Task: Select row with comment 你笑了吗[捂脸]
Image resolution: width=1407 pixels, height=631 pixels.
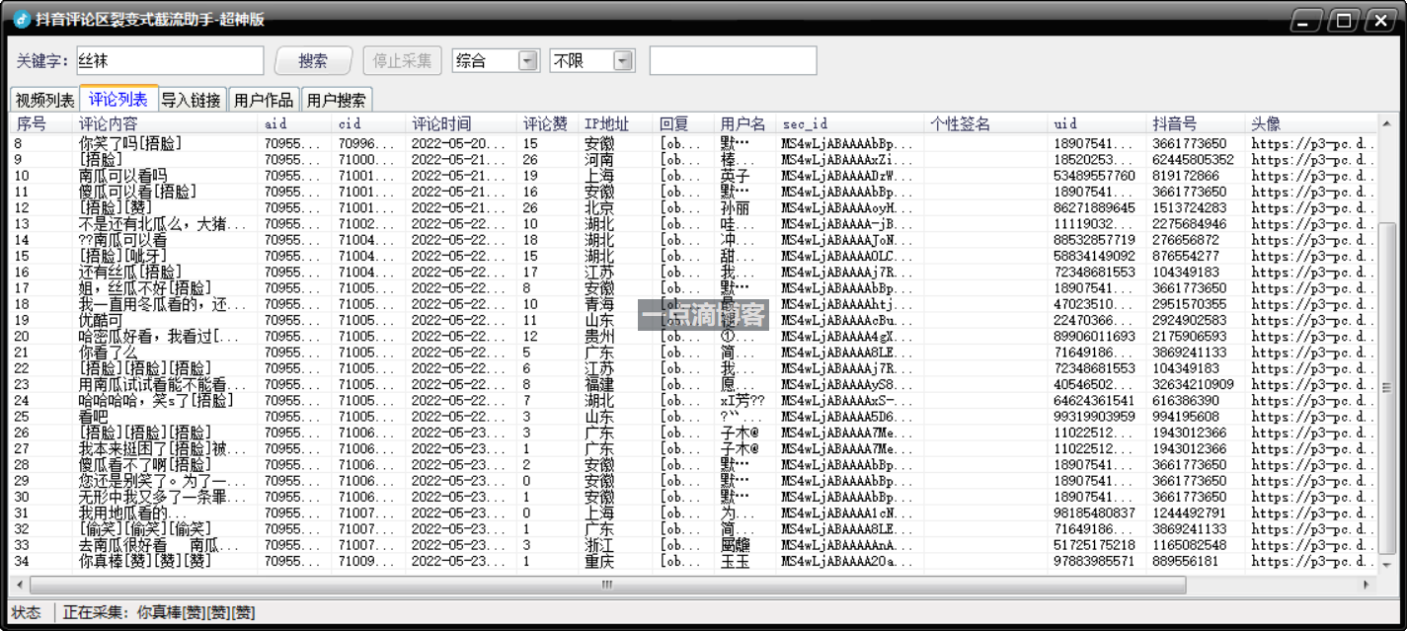Action: (x=693, y=143)
